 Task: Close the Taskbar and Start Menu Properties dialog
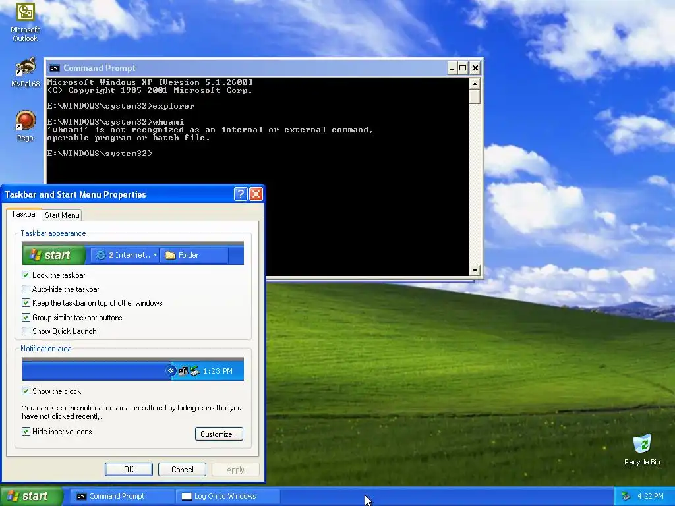(x=256, y=194)
